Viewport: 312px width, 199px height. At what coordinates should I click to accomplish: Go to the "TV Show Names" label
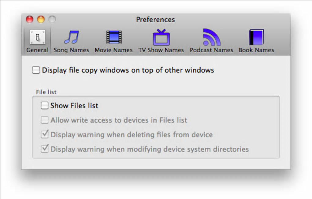point(161,50)
